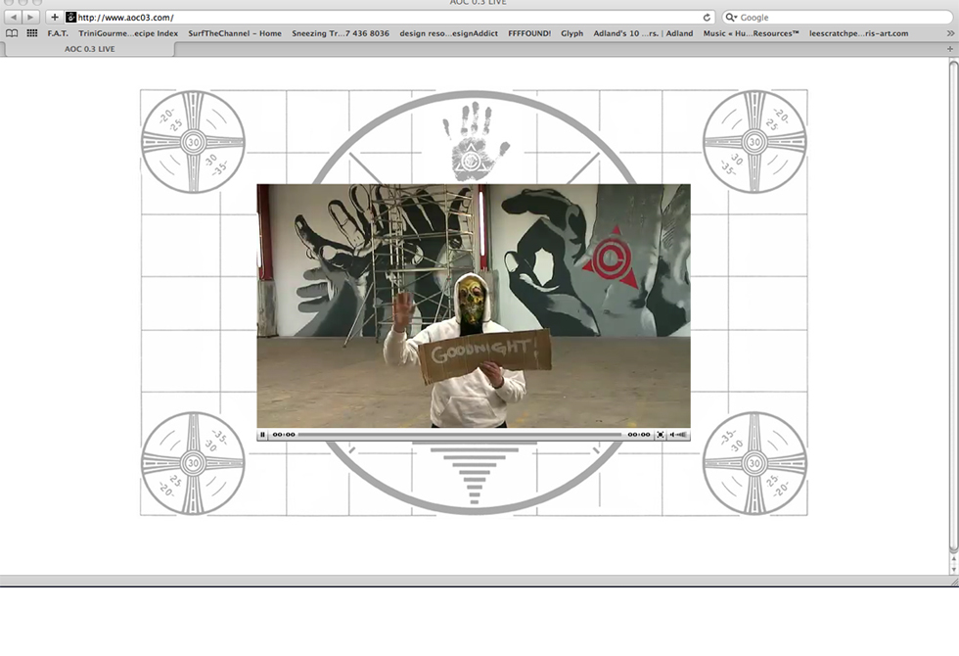
Task: Open the Music « Hu...Resources bookmark
Action: pyautogui.click(x=751, y=33)
